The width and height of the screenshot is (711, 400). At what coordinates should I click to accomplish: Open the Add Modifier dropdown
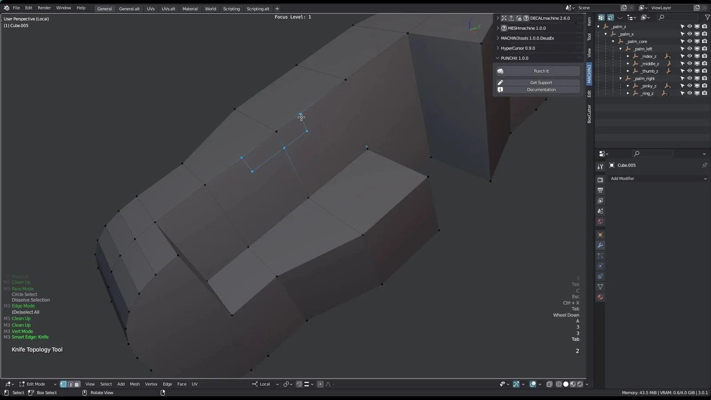click(x=658, y=179)
